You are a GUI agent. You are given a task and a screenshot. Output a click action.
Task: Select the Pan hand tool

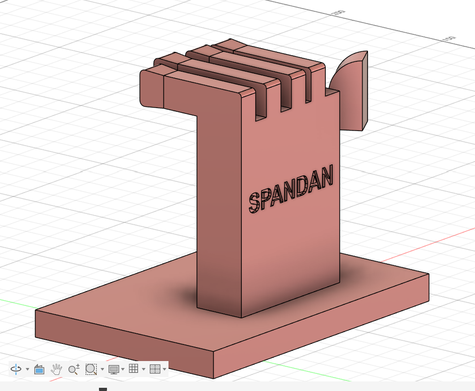56,369
